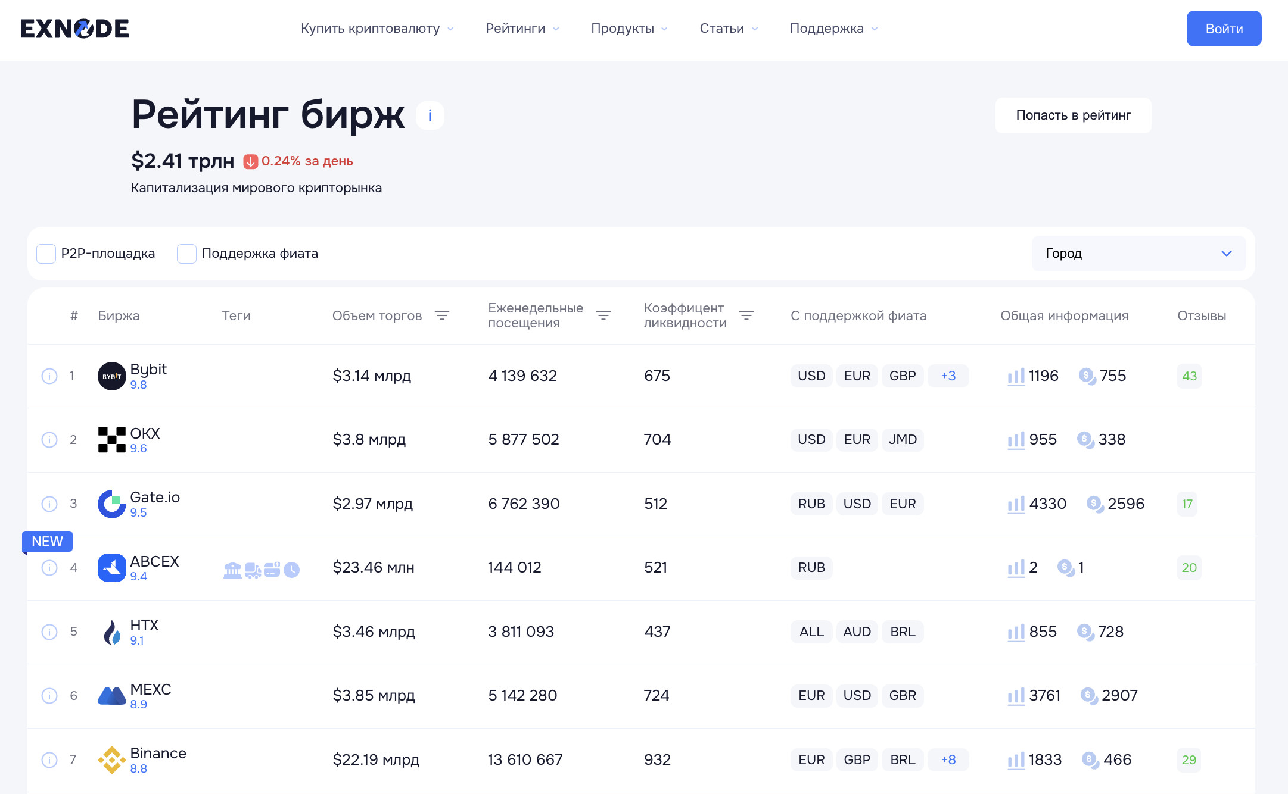The image size is (1288, 794).
Task: Open the Gate.io reviews count 17
Action: 1187,504
